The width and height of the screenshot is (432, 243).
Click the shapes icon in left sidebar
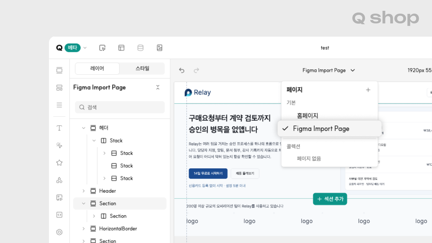click(x=59, y=180)
